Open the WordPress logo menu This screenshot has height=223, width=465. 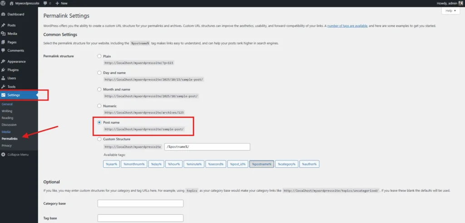click(x=3, y=3)
